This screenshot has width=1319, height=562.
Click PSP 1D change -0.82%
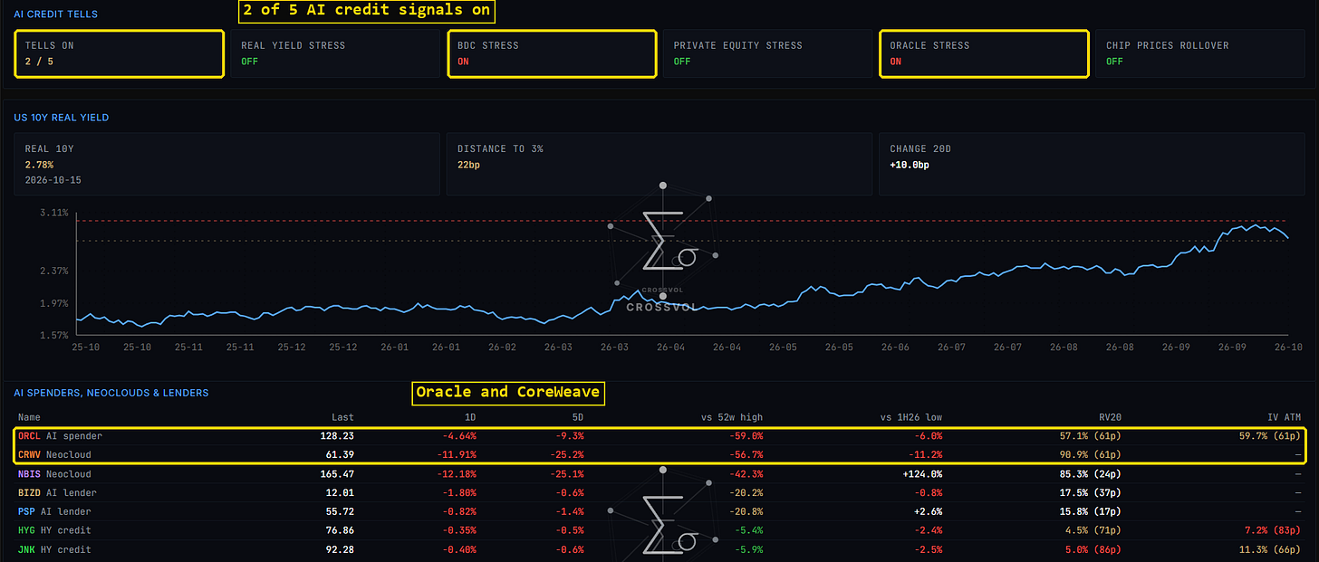point(458,512)
